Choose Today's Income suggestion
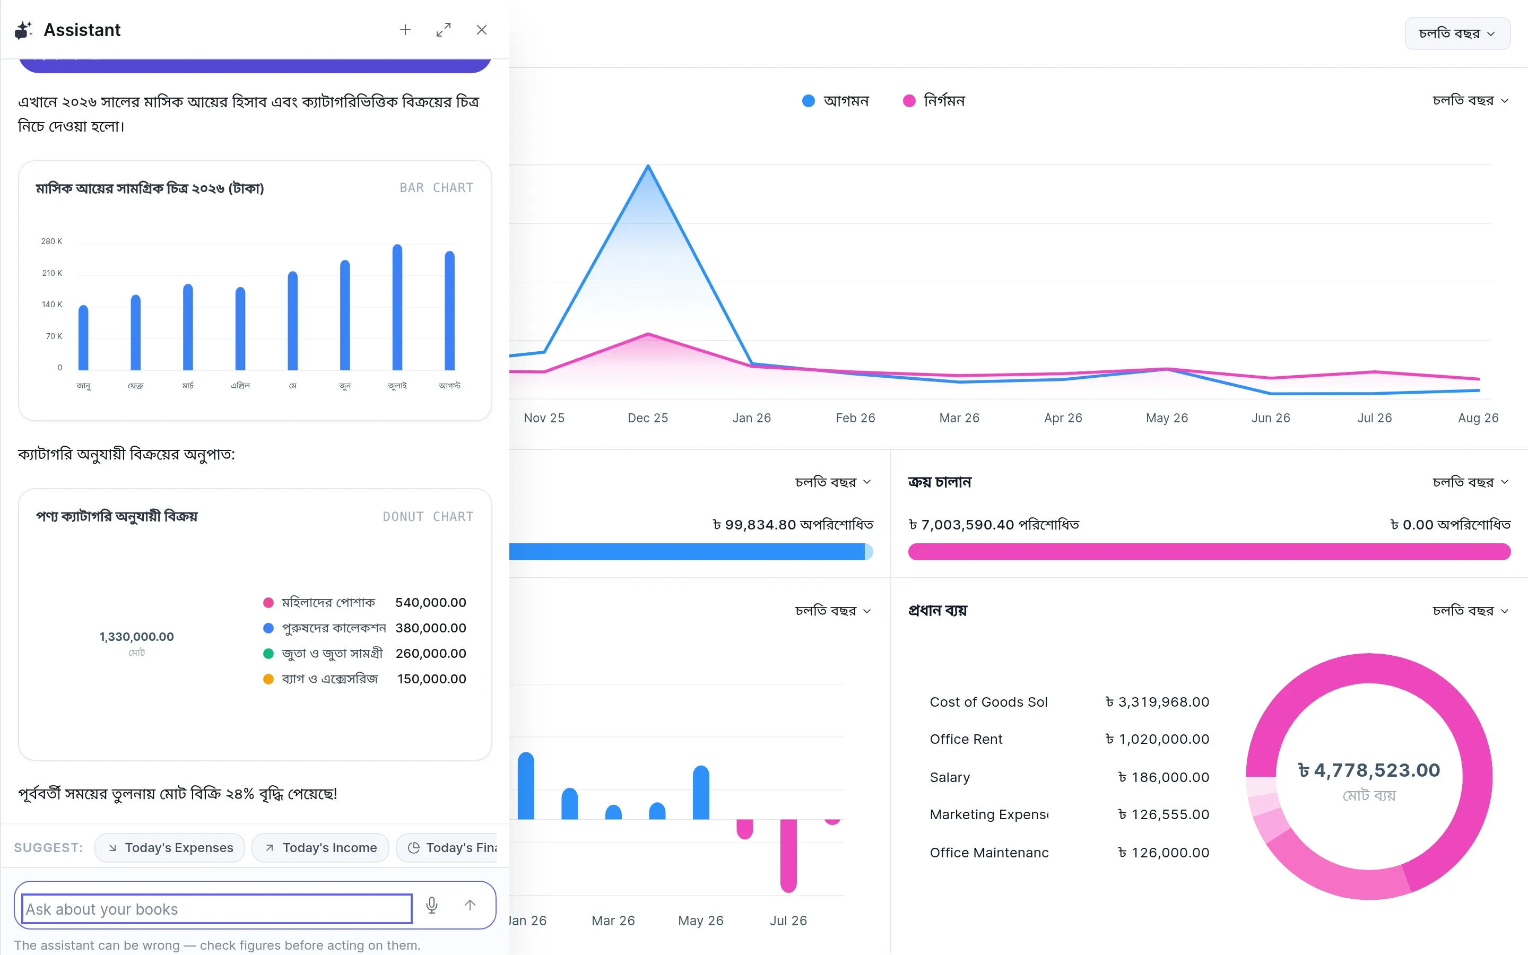This screenshot has width=1528, height=955. [x=320, y=848]
